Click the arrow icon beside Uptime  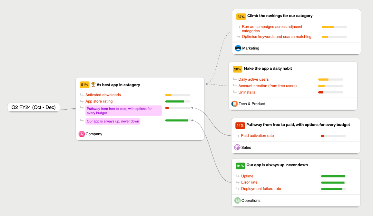click(x=238, y=176)
